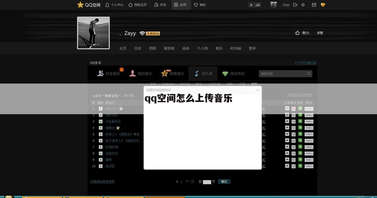This screenshot has width=377, height=198.
Task: Like the song 好难好难
Action: (294, 147)
